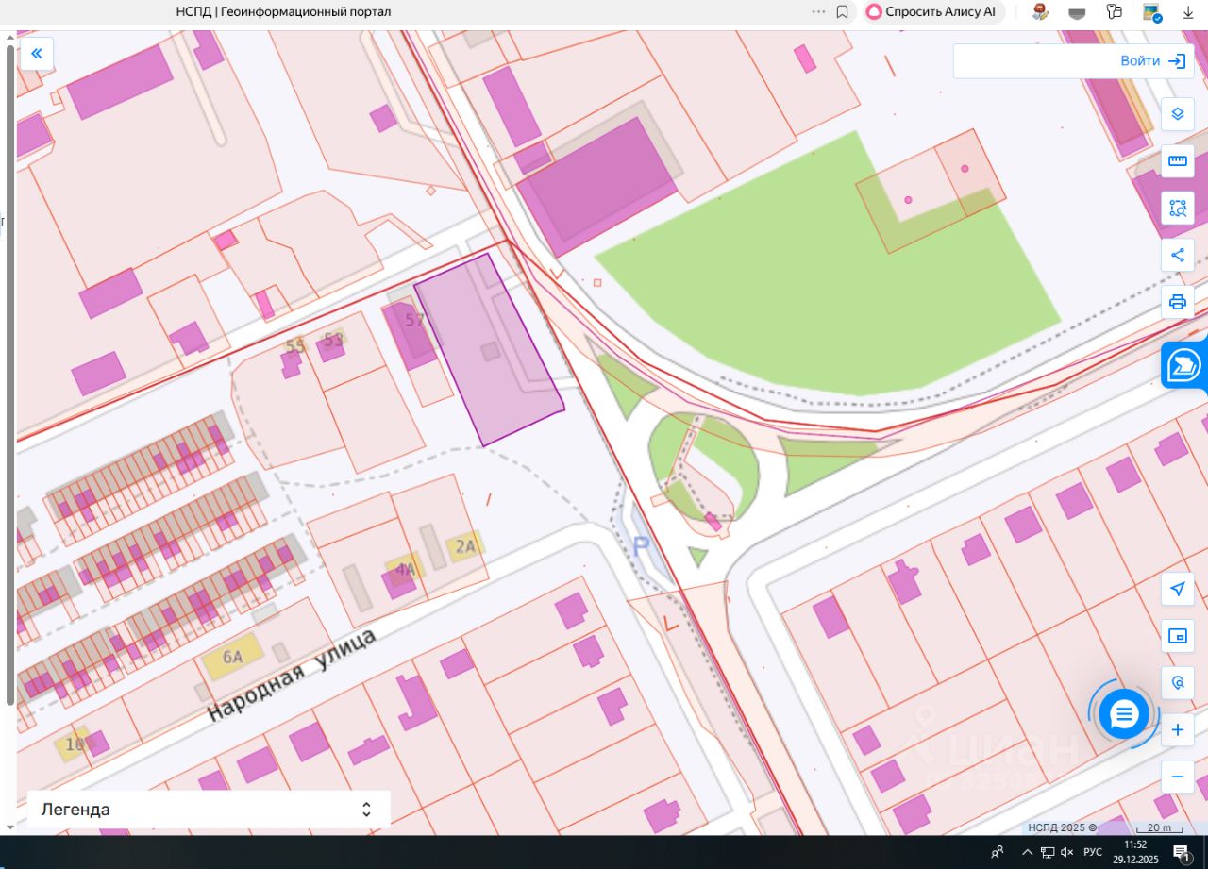Print the map
Viewport: 1208px width, 869px height.
(1178, 302)
